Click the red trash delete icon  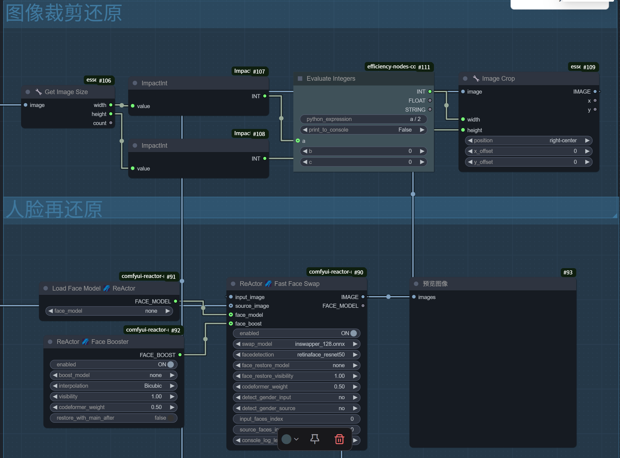pos(339,439)
